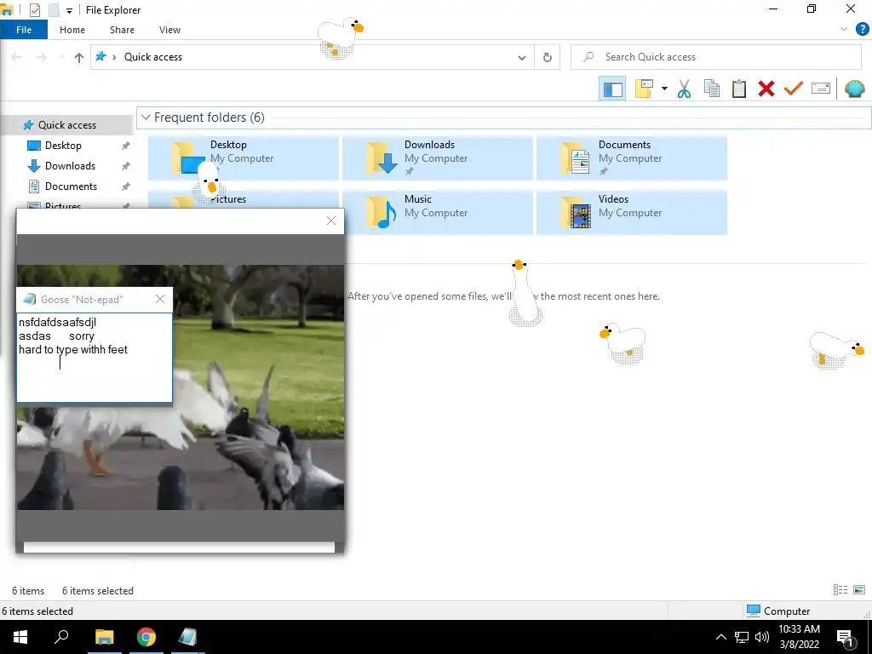Click the network tray icon
Image resolution: width=872 pixels, height=654 pixels.
coord(742,637)
